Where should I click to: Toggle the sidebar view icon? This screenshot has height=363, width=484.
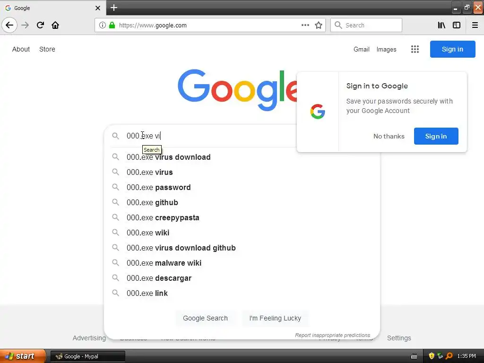457,25
